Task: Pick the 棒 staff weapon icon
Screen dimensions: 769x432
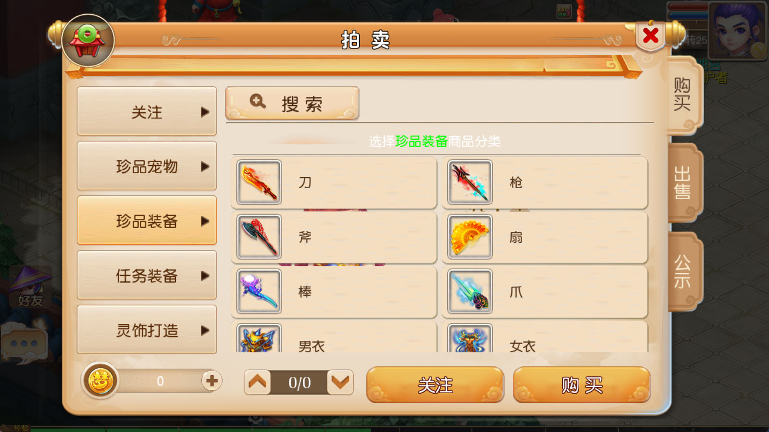Action: 259,291
